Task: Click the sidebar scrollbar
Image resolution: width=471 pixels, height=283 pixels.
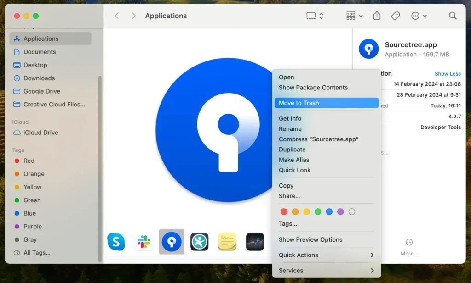Action: [x=100, y=169]
